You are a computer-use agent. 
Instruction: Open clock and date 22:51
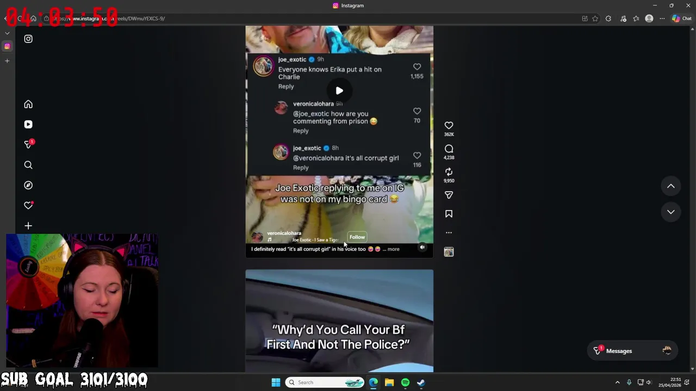[x=669, y=382]
